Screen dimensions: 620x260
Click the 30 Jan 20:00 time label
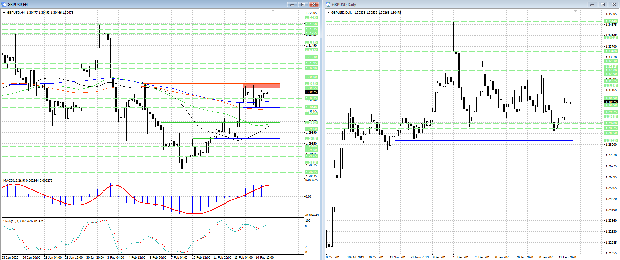pyautogui.click(x=95, y=258)
